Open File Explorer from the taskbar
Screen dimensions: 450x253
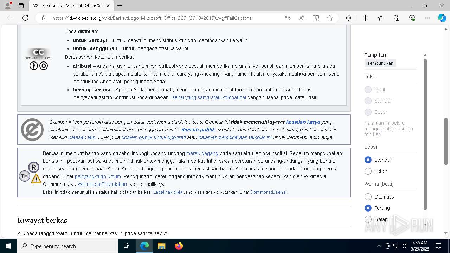click(x=162, y=246)
